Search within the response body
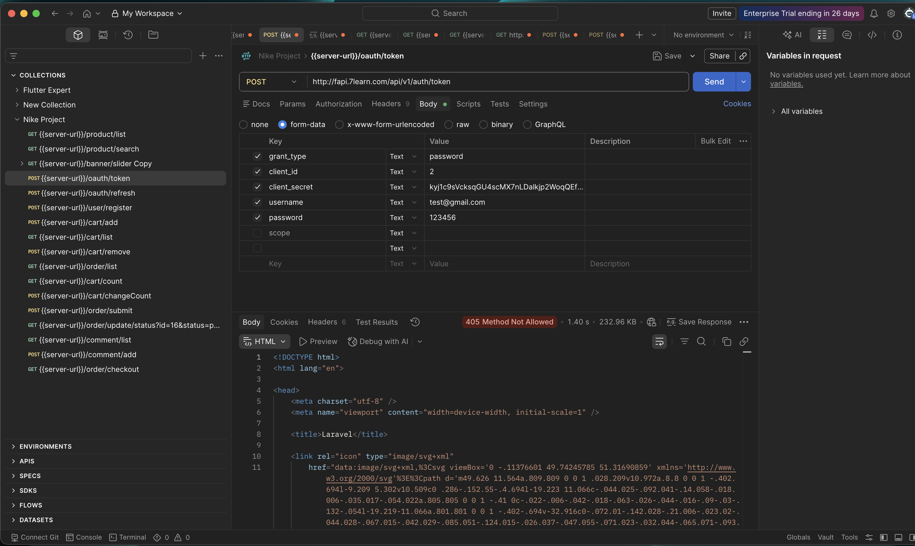 [x=701, y=342]
